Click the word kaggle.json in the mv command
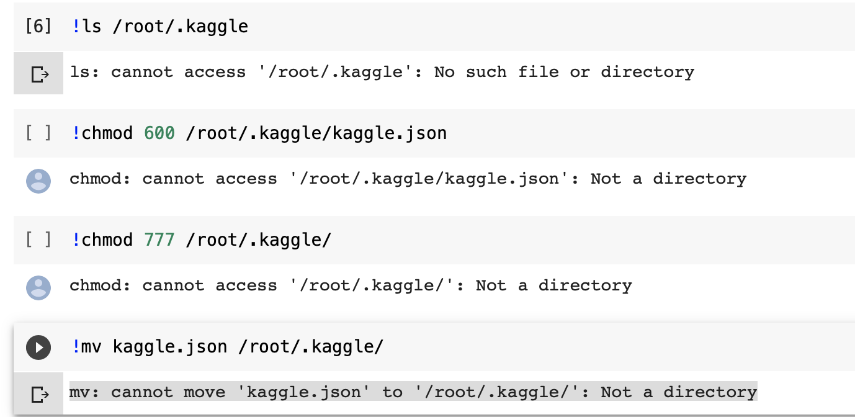Viewport: 855px width, 417px height. [170, 347]
